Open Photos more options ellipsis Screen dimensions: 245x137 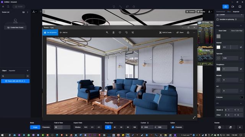tap(194, 32)
